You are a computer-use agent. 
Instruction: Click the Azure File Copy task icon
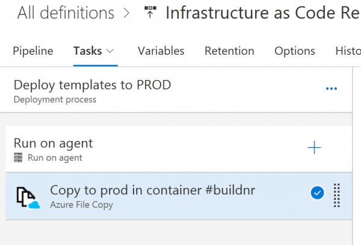[x=26, y=196]
